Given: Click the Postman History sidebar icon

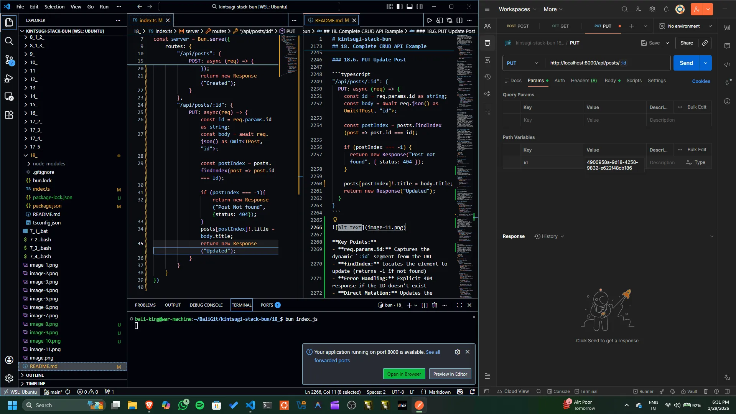Looking at the screenshot, I should coord(487,77).
